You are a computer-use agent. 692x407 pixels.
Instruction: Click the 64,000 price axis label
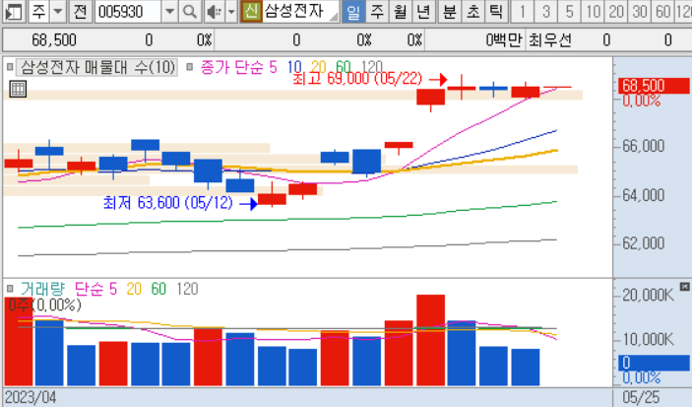tap(643, 195)
